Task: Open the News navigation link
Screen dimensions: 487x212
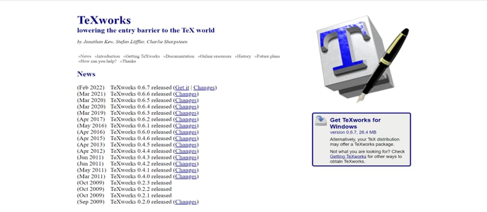Action: [x=85, y=56]
